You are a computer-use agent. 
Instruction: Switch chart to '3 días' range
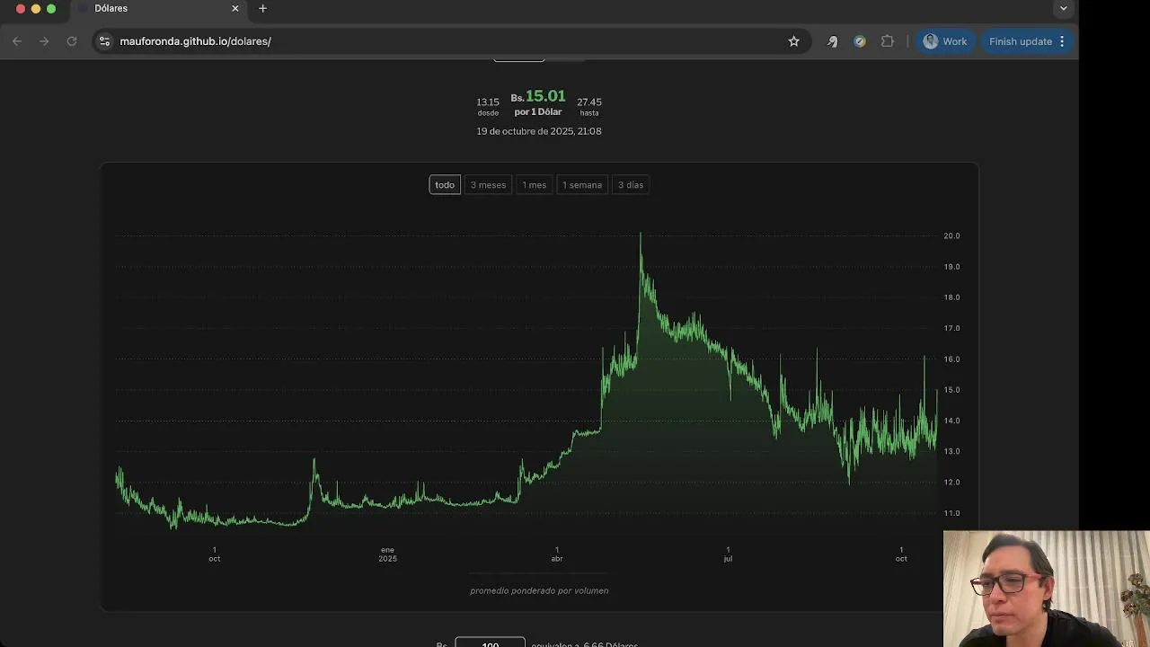631,185
